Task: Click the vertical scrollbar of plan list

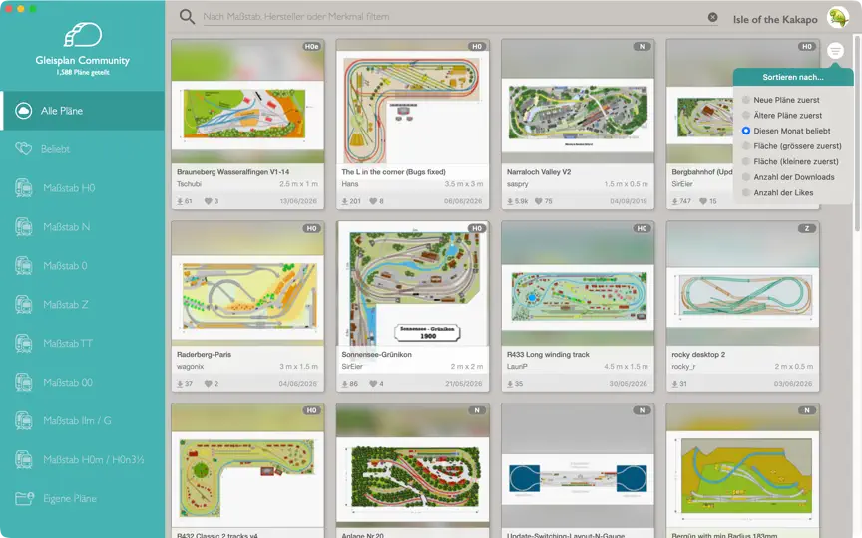Action: click(x=858, y=132)
